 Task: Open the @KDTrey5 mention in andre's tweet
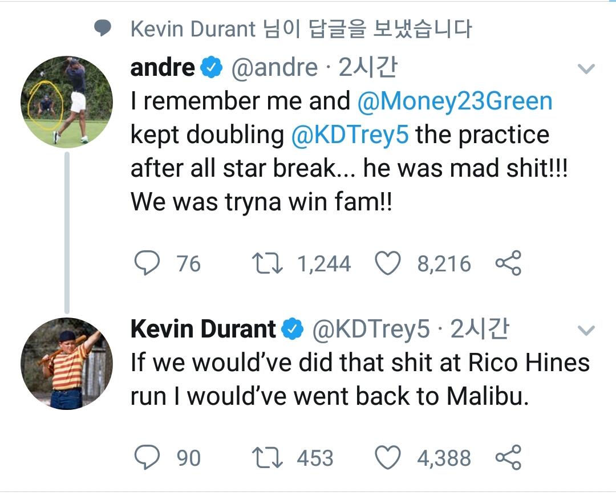click(351, 135)
